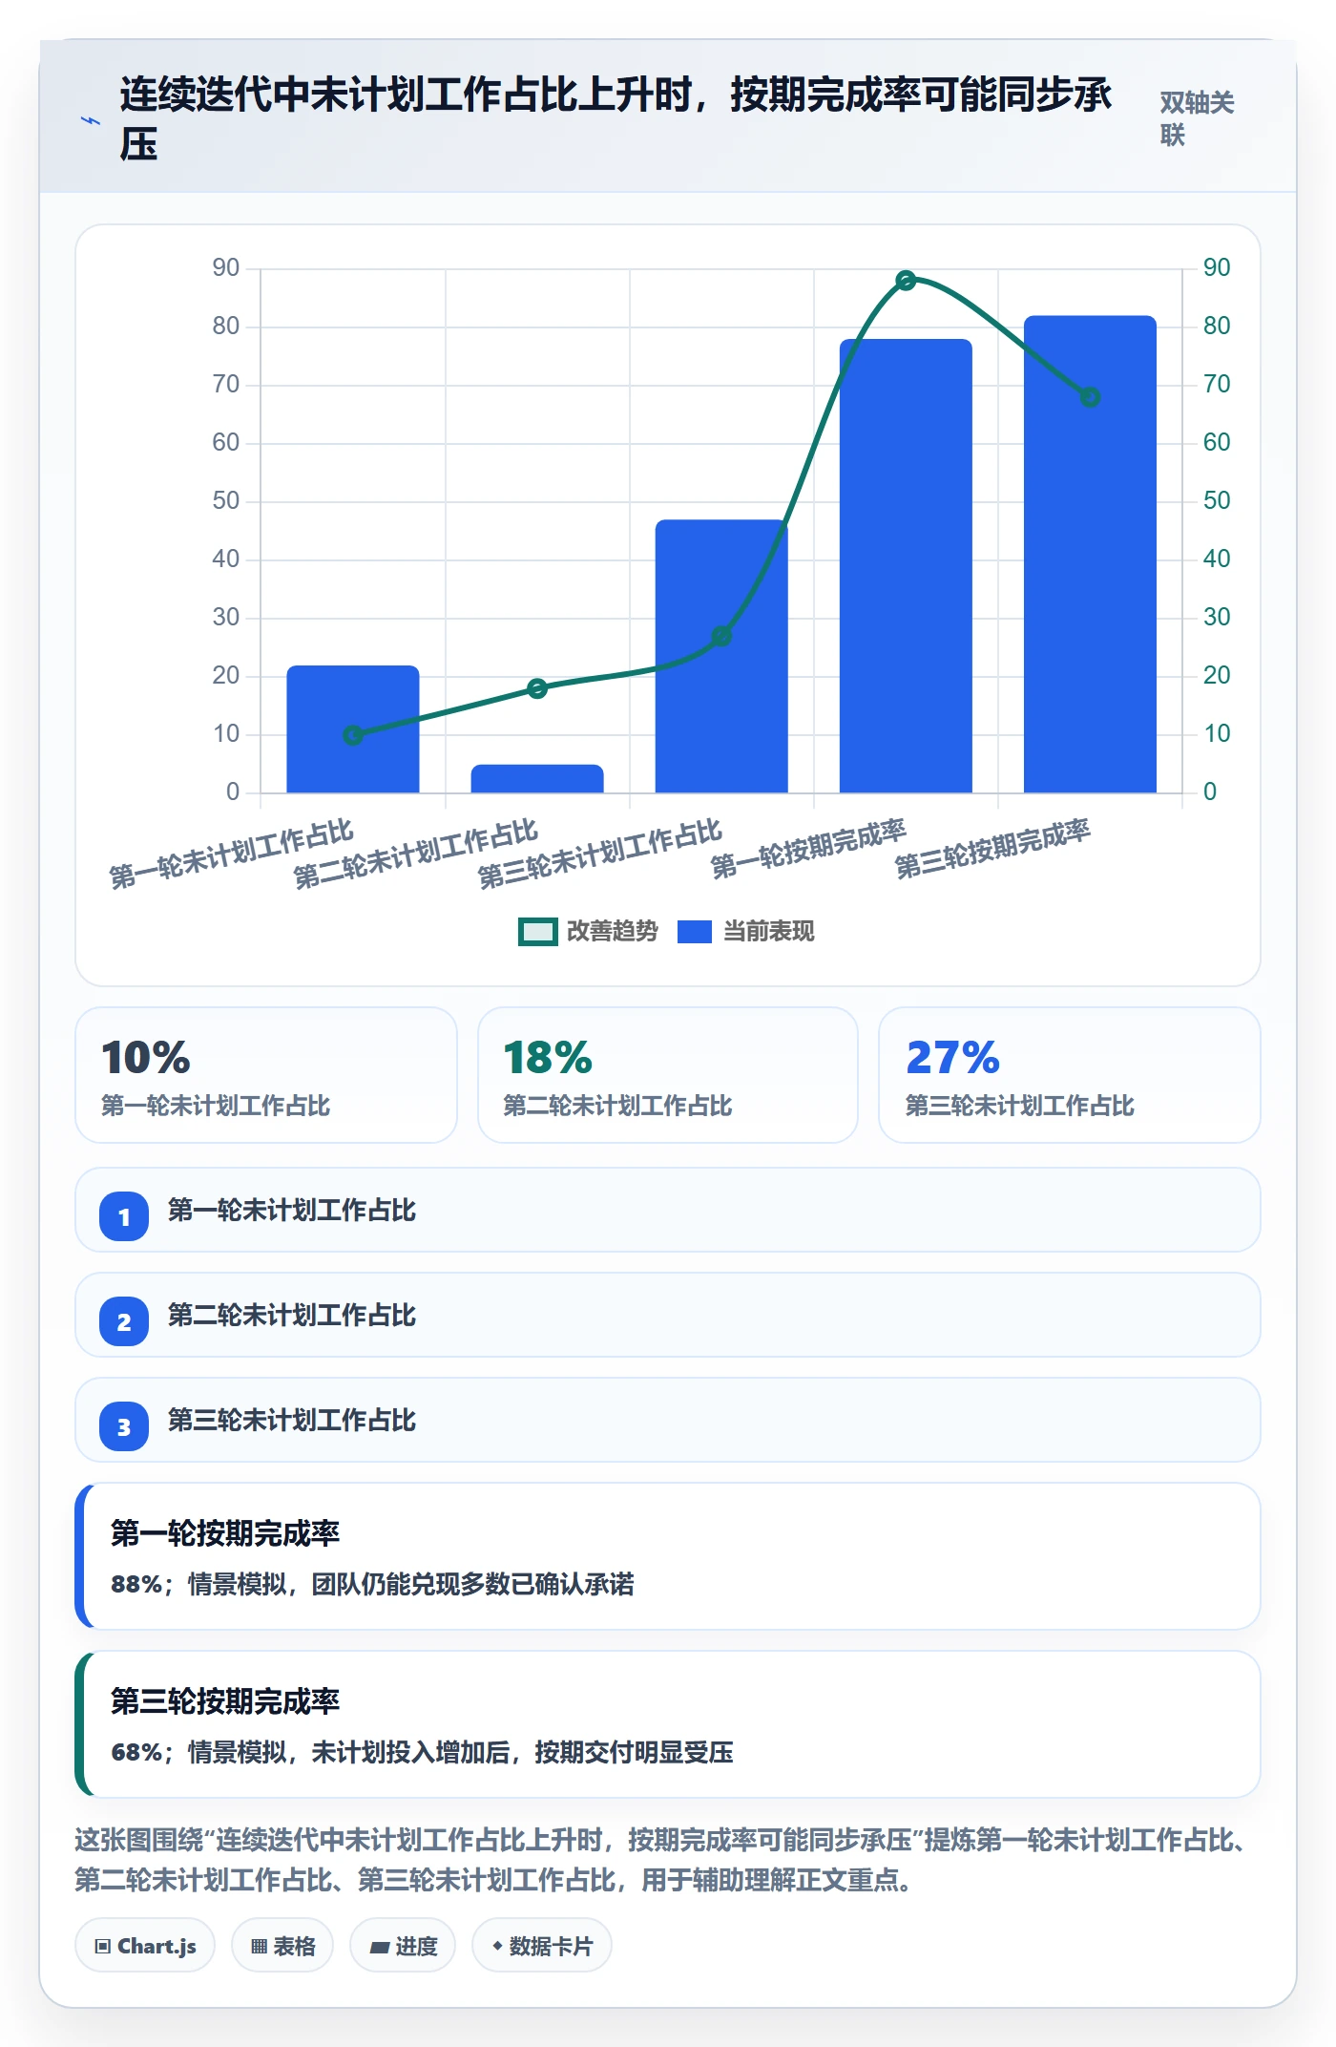1336x2047 pixels.
Task: Select list row 第三轮未计划工作占比 numbered 3
Action: point(668,1420)
